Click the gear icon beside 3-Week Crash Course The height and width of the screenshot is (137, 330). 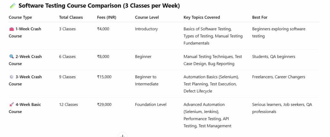coord(12,77)
